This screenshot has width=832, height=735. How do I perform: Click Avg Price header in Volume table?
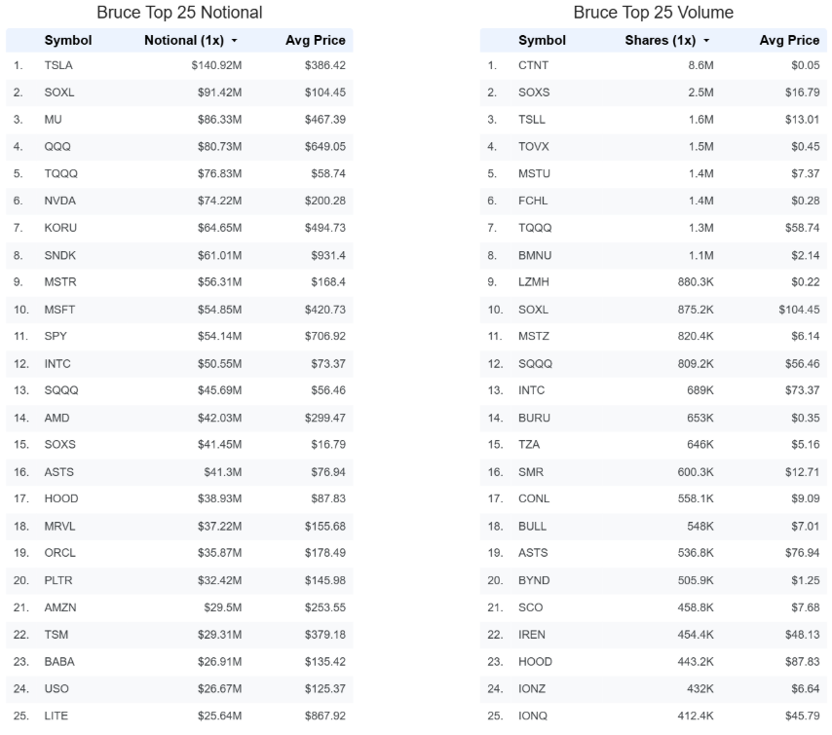789,40
